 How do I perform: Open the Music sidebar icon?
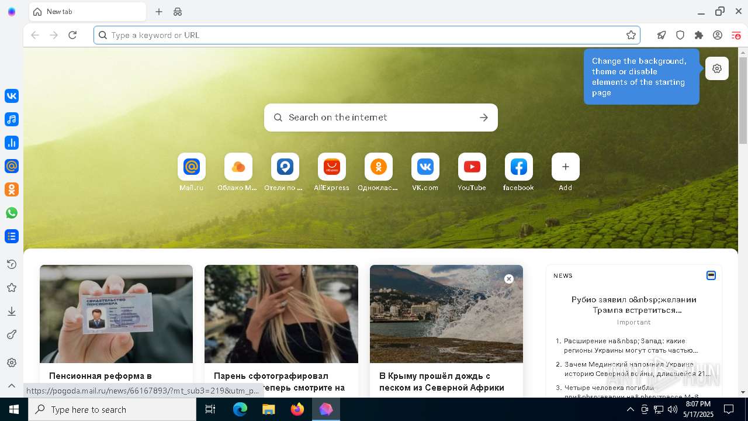tap(12, 119)
